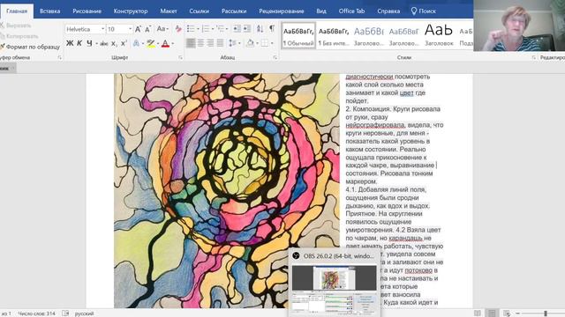Open the Clipboard pane launcher
This screenshot has width=565, height=317.
click(x=59, y=57)
